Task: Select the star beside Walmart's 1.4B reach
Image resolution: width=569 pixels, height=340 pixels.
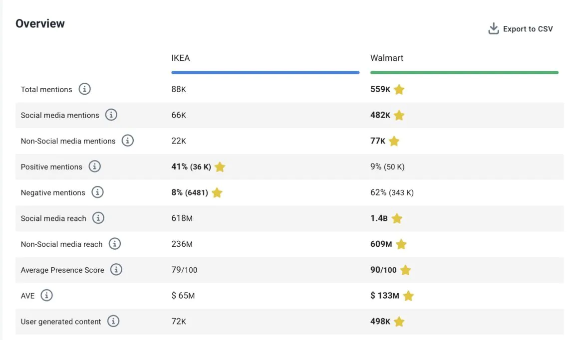Action: 397,218
